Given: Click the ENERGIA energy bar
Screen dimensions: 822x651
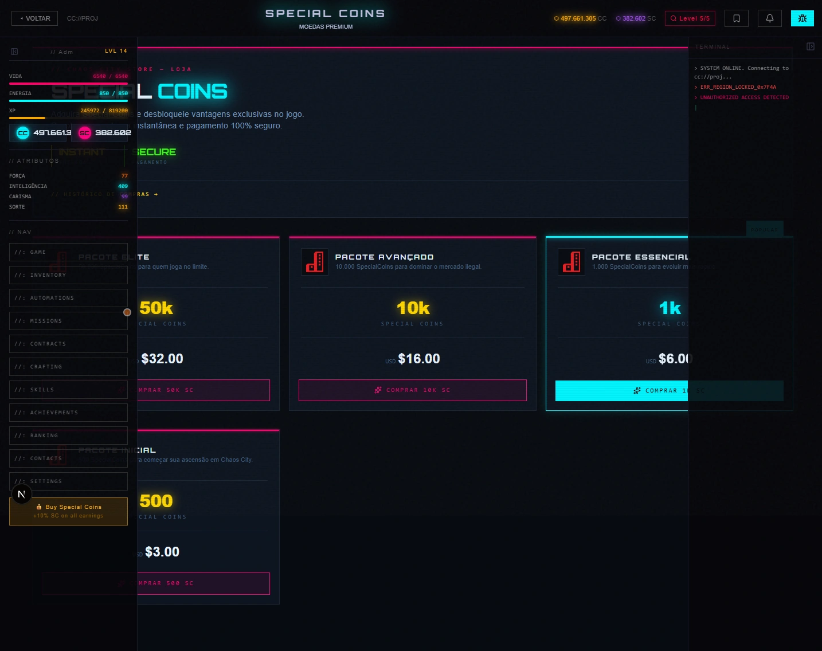Looking at the screenshot, I should coord(68,101).
